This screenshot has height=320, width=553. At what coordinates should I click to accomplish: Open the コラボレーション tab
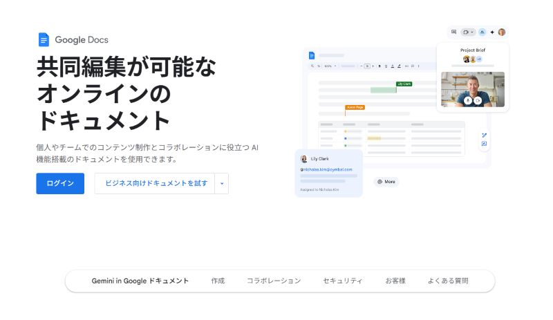tap(274, 281)
